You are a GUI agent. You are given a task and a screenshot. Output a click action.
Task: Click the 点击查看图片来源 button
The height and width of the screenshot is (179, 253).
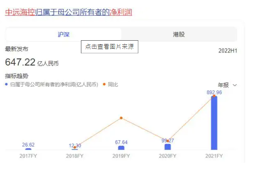click(x=109, y=47)
